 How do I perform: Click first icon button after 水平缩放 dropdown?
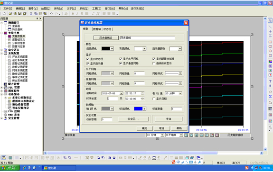click(x=186, y=135)
